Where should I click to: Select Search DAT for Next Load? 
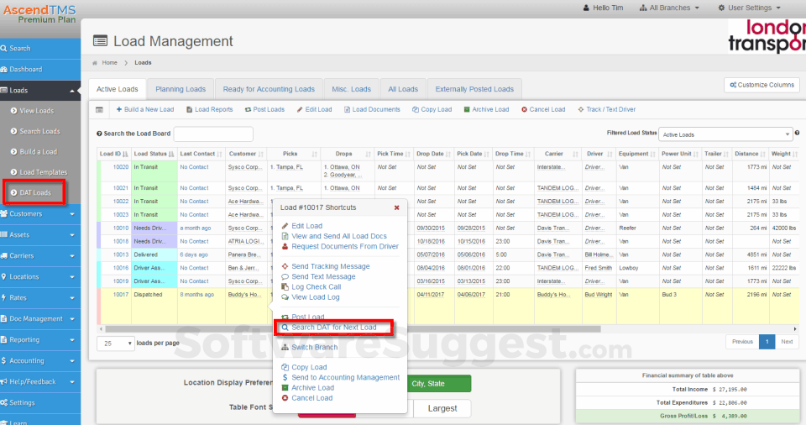click(x=333, y=327)
